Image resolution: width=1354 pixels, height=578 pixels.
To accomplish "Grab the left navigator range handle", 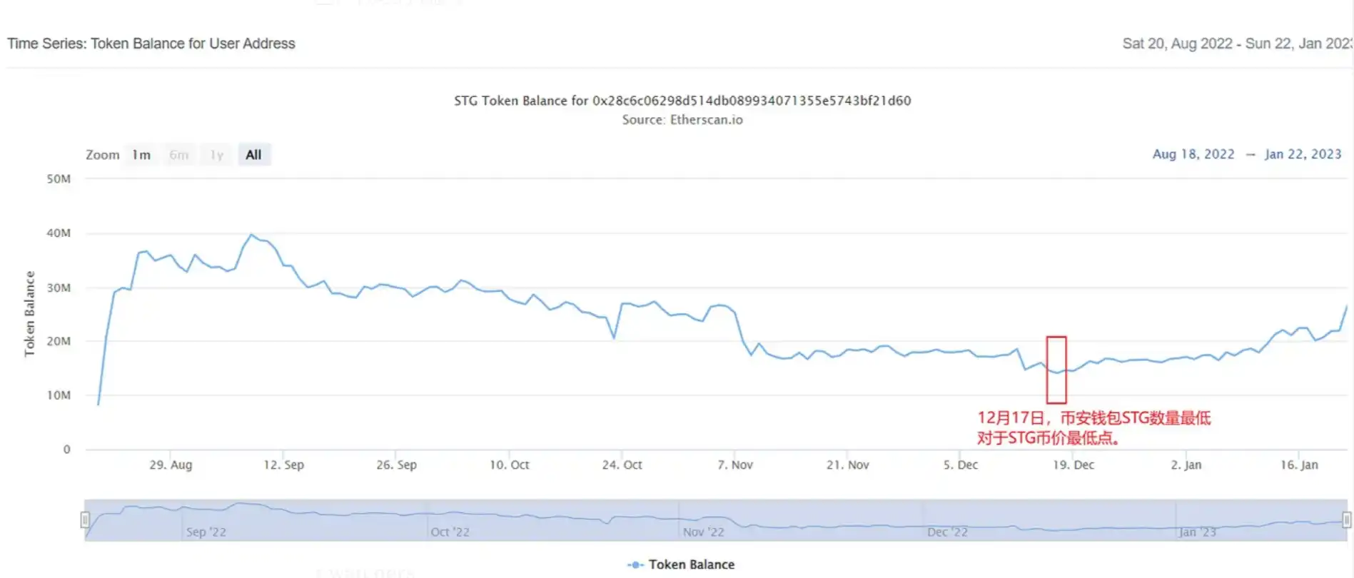I will [85, 519].
